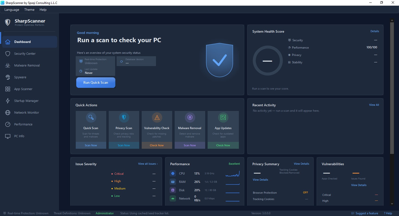Click View Details below Tracking Cookies dash

click(260, 180)
